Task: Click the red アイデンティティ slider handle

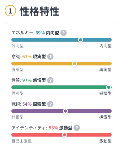Action: (x=65, y=135)
